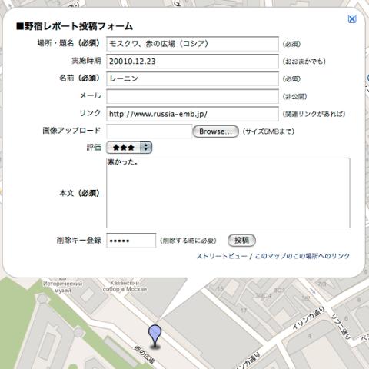Focus the 本文 text area

228,193
